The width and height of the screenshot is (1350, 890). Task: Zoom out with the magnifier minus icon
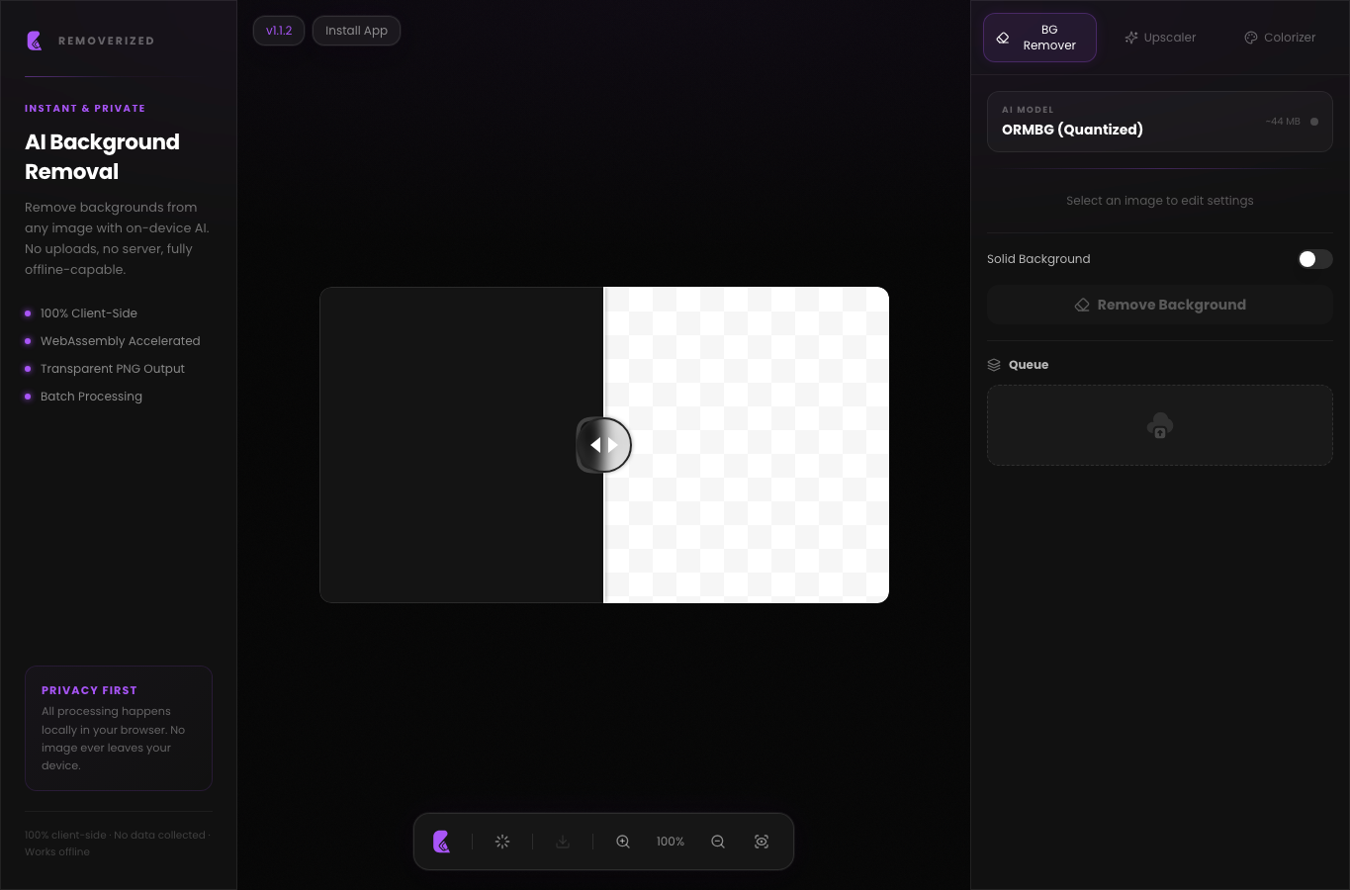(x=718, y=842)
